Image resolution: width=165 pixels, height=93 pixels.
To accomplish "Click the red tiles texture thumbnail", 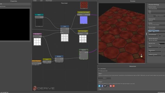I will pyautogui.click(x=84, y=5).
